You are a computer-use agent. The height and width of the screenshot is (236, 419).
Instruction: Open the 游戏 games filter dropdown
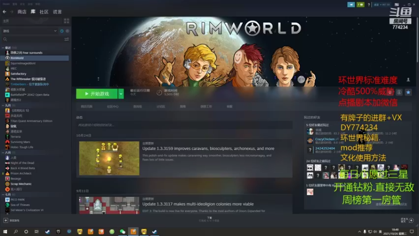(x=29, y=31)
